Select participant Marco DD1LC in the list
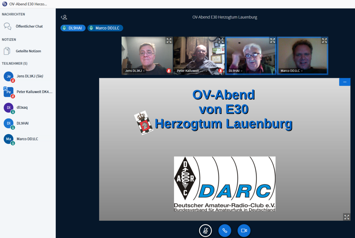 (28, 139)
